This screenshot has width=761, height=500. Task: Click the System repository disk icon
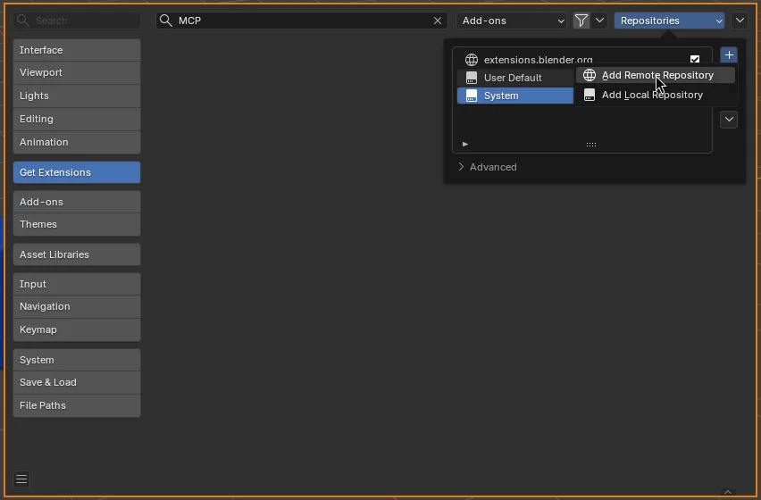(472, 96)
